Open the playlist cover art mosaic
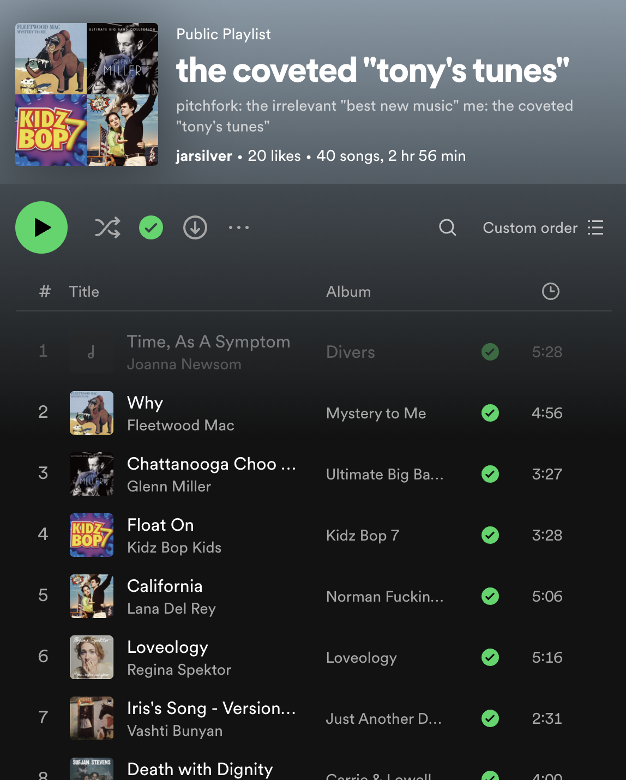Viewport: 626px width, 780px height. [87, 94]
